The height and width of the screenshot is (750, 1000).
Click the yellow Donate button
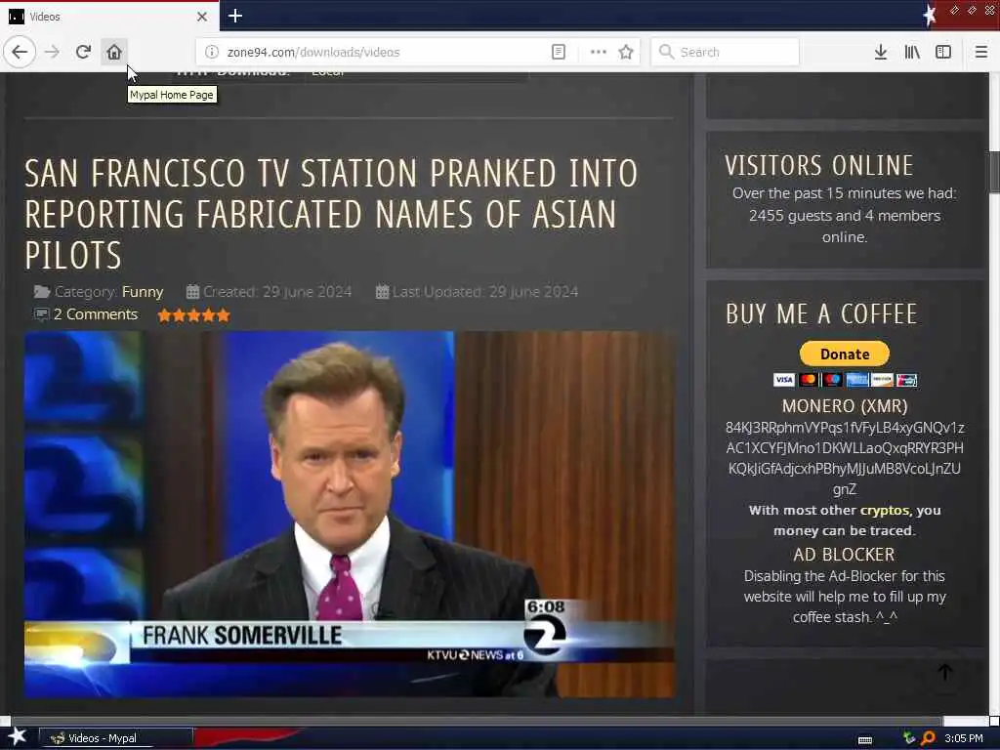coord(845,354)
